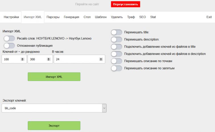Toggle adding keys from files in description

(117, 54)
